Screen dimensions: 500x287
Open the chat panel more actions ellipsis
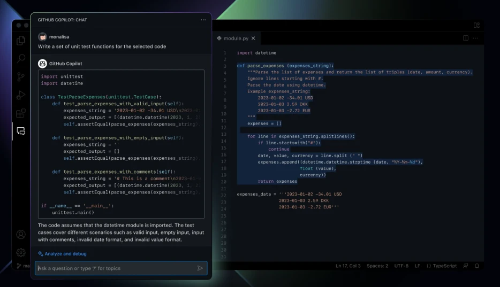[x=203, y=20]
